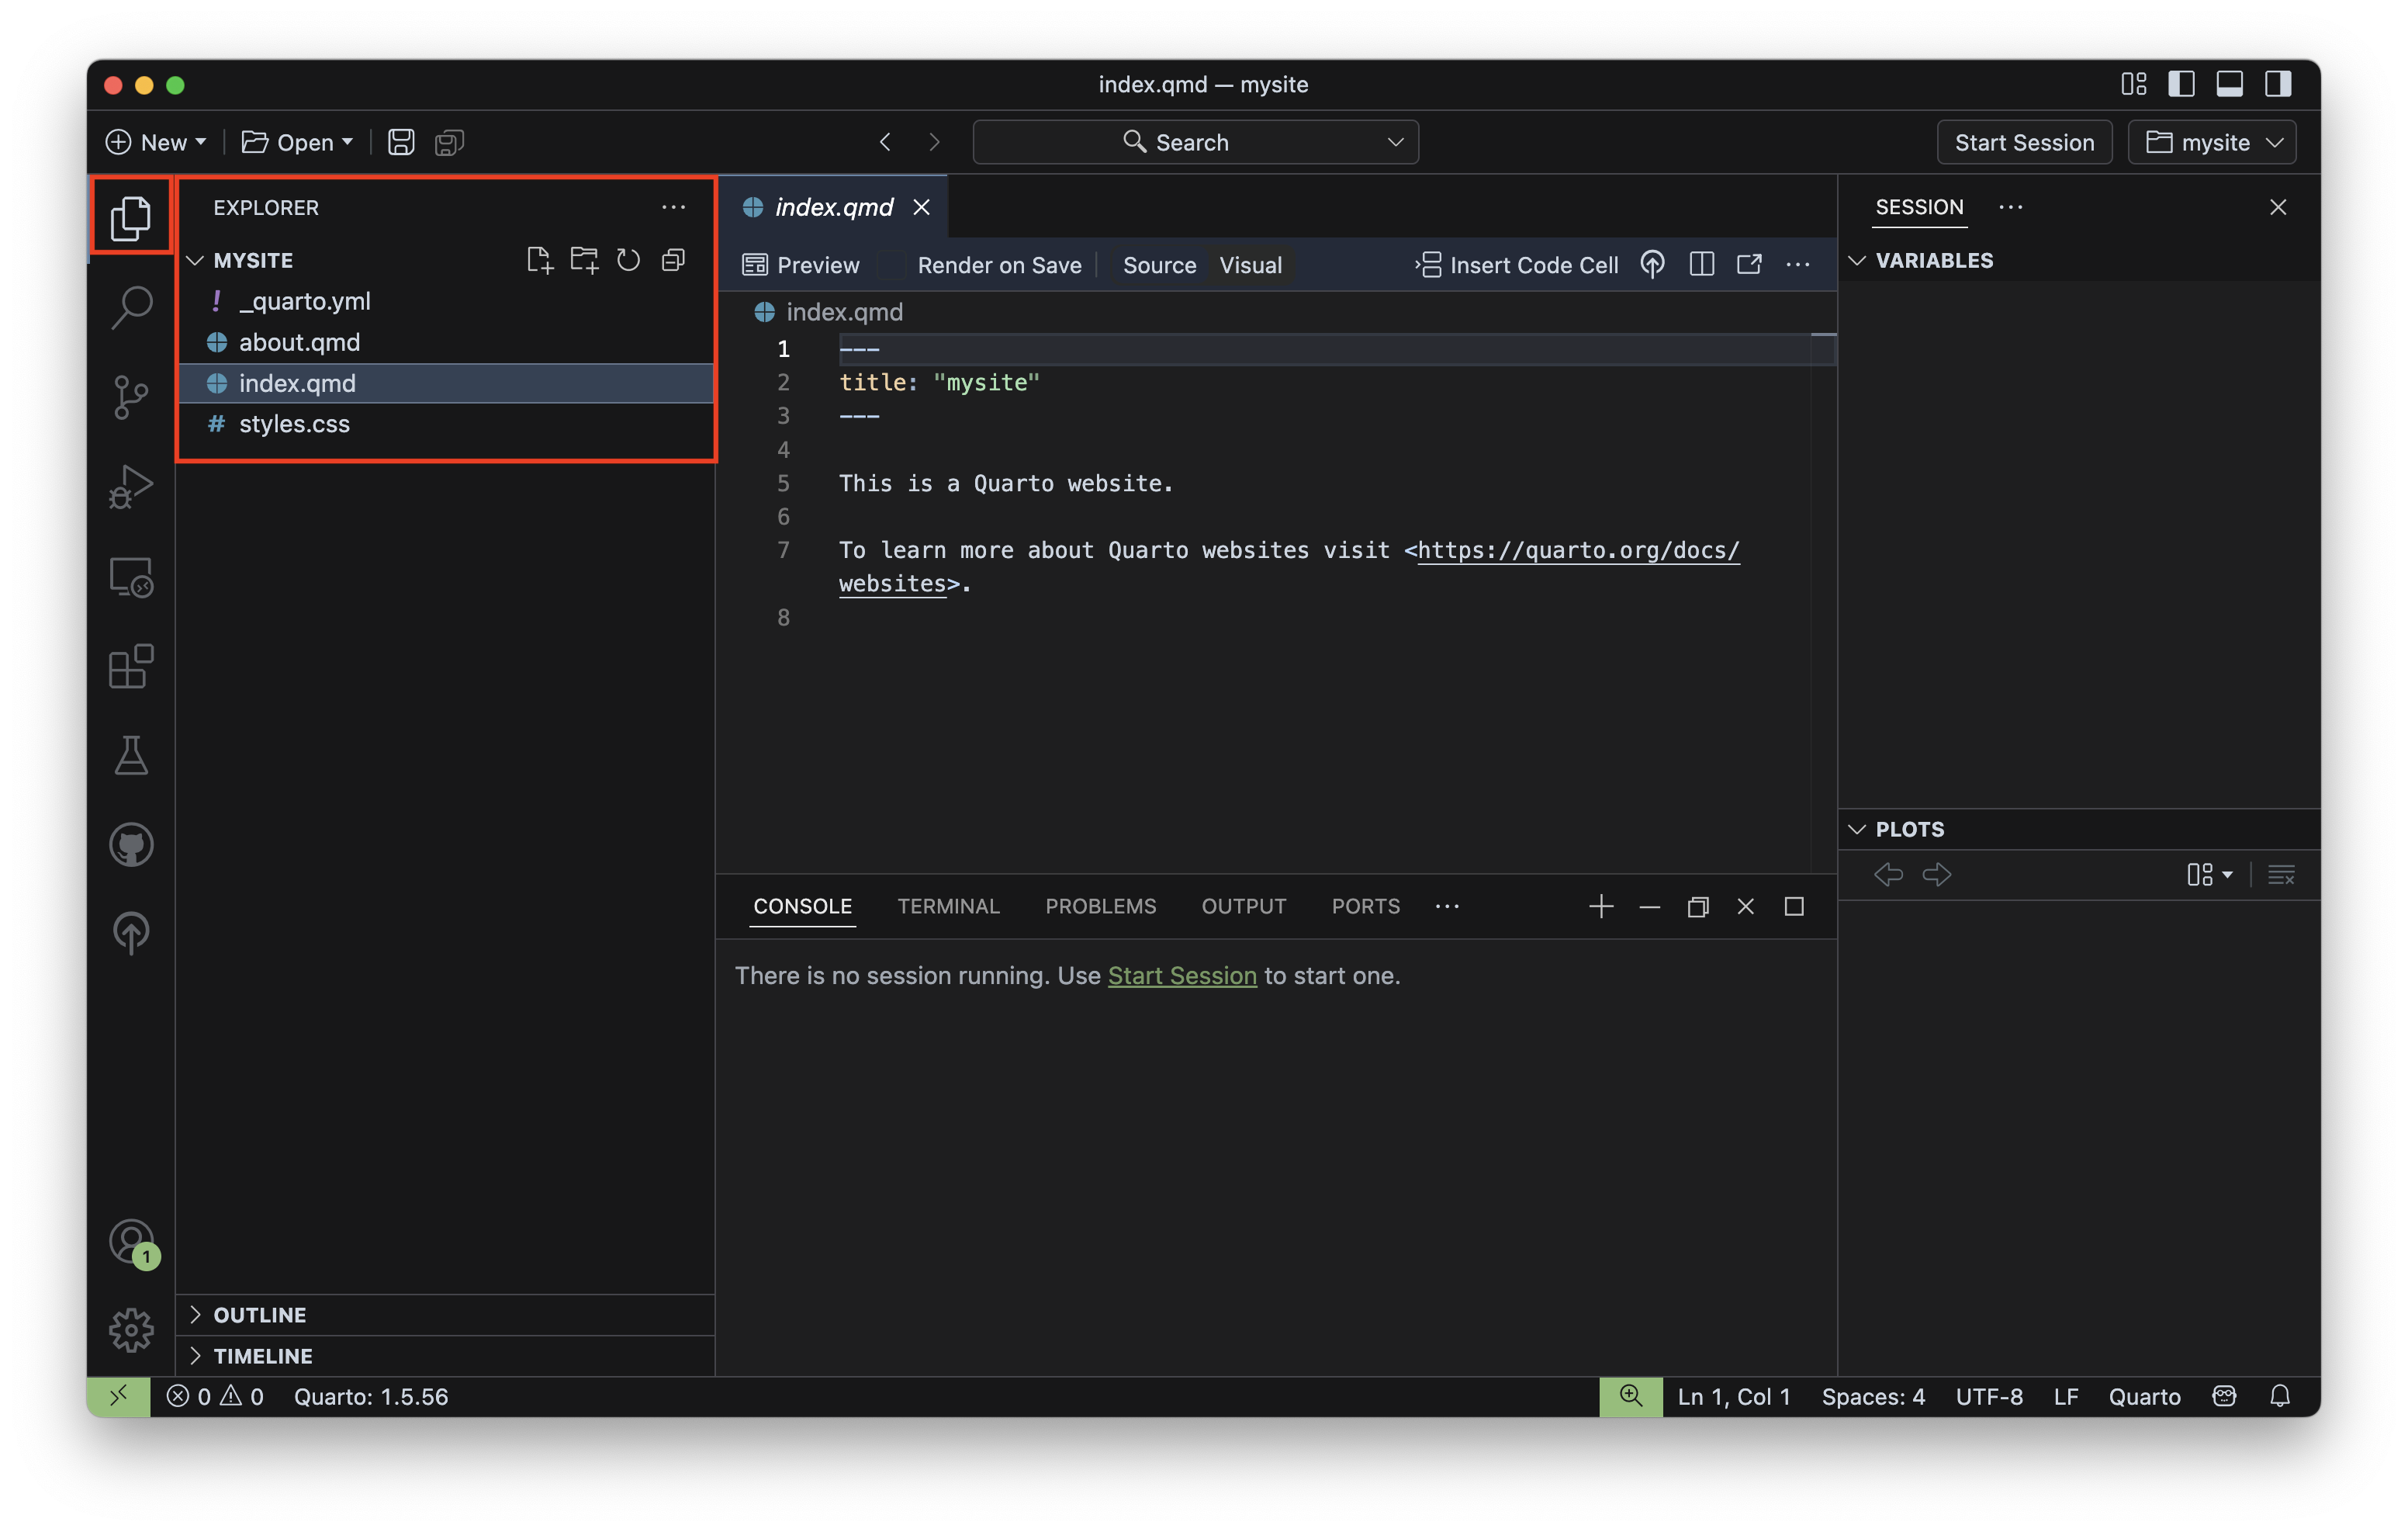
Task: Open the about.qmd file
Action: (446, 342)
